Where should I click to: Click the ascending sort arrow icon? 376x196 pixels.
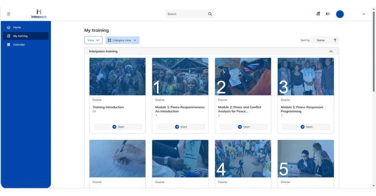point(335,40)
